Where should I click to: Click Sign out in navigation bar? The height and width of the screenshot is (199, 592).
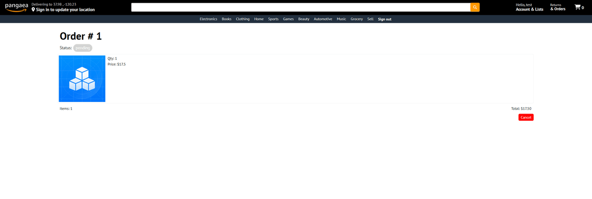click(x=385, y=19)
